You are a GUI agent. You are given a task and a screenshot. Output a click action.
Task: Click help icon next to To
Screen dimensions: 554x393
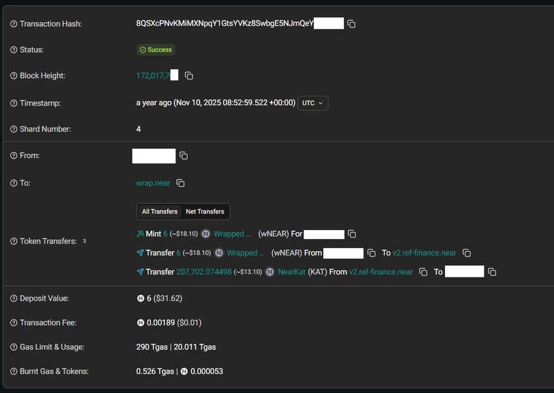(x=14, y=183)
